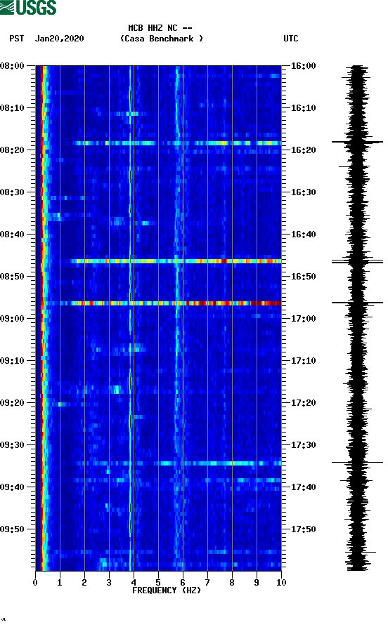Click the 09:10 PST time label
Image resolution: width=388 pixels, height=627 pixels.
(x=12, y=361)
